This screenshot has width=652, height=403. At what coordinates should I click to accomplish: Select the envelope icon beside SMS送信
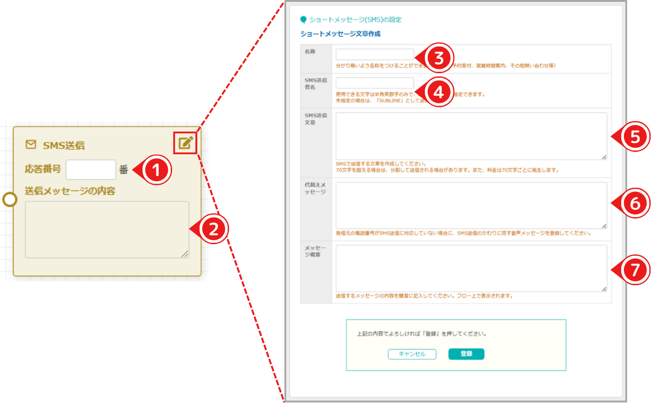31,145
